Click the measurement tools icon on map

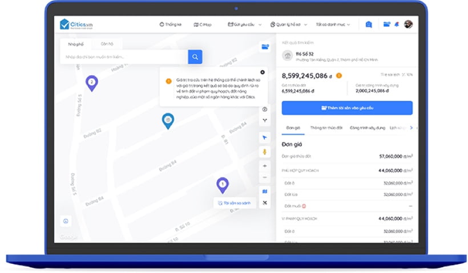(x=265, y=203)
